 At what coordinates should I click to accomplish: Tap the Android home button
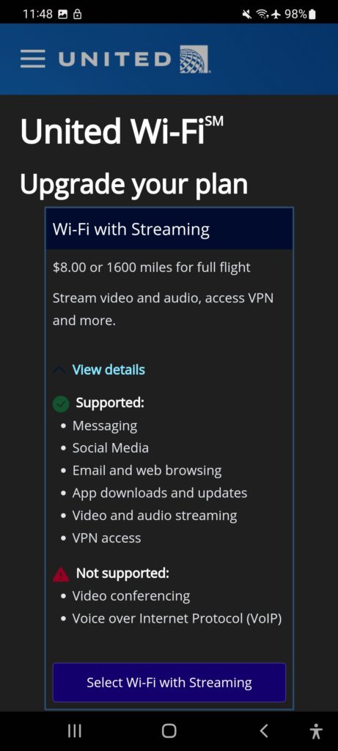point(169,731)
